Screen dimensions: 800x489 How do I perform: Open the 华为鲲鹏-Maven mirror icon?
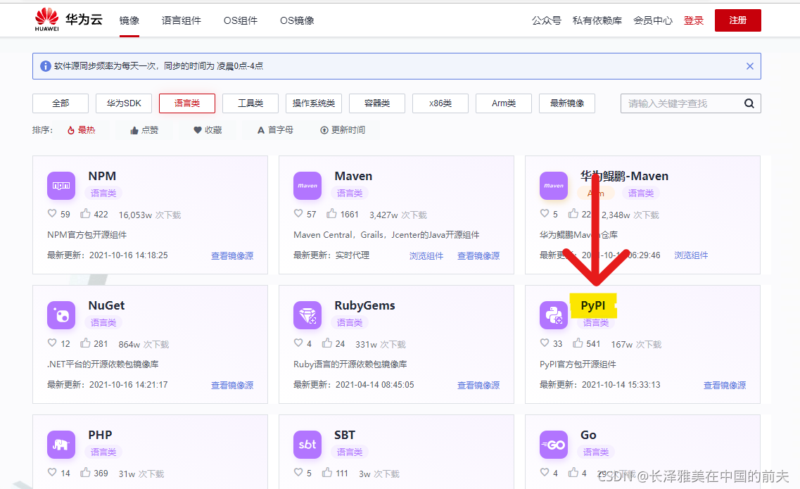click(554, 186)
